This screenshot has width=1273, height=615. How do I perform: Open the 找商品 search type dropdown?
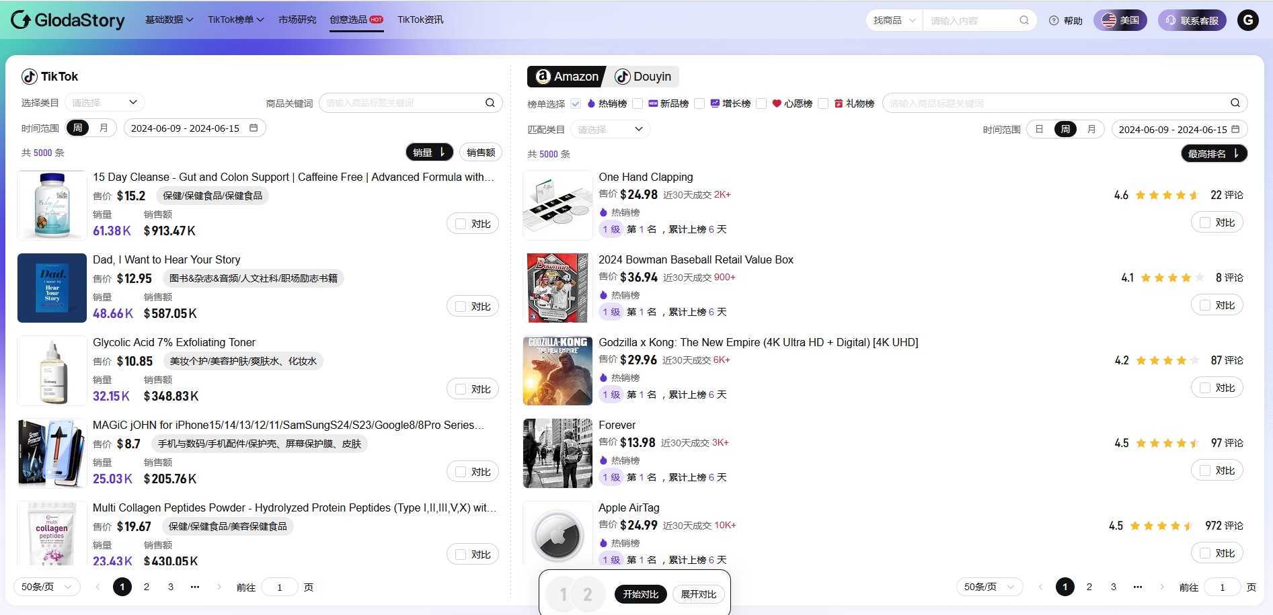894,20
